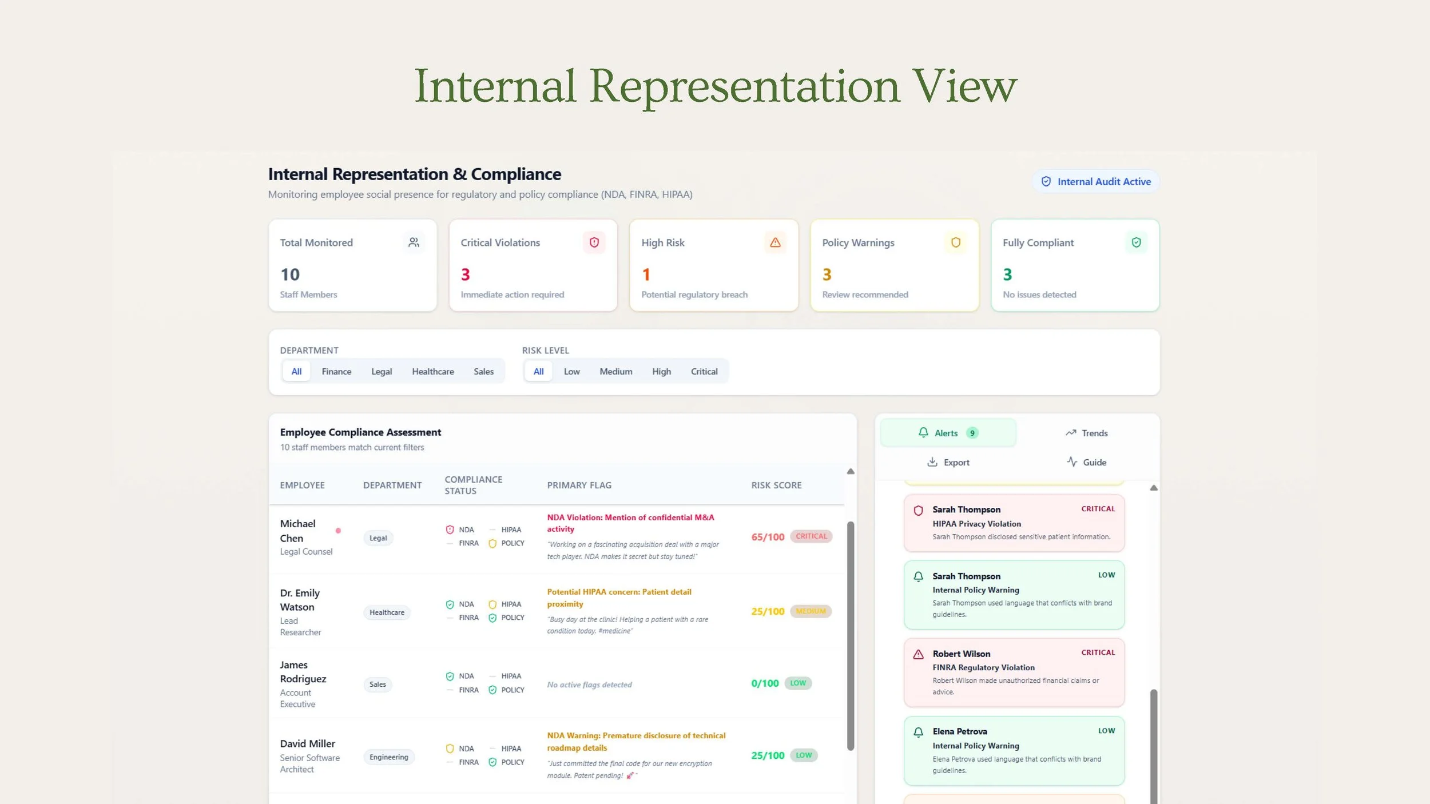Click the Alerts count badge showing 9
The image size is (1430, 804).
tap(972, 433)
